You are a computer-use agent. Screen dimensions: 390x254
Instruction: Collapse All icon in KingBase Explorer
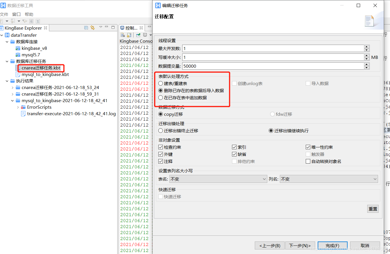(x=86, y=28)
